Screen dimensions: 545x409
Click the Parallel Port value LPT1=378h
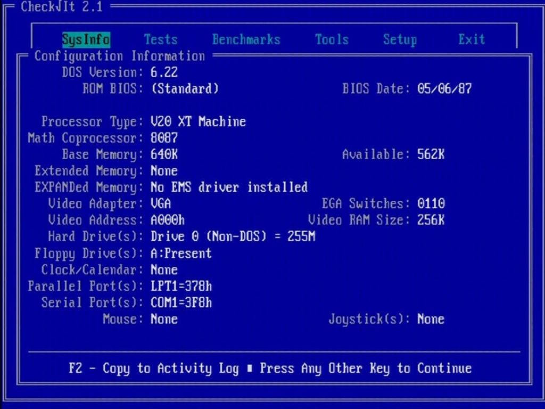point(181,286)
